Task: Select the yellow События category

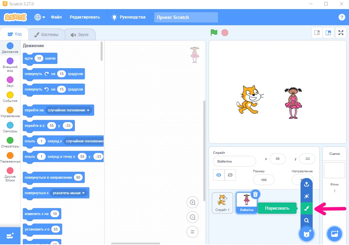Action: (10, 97)
